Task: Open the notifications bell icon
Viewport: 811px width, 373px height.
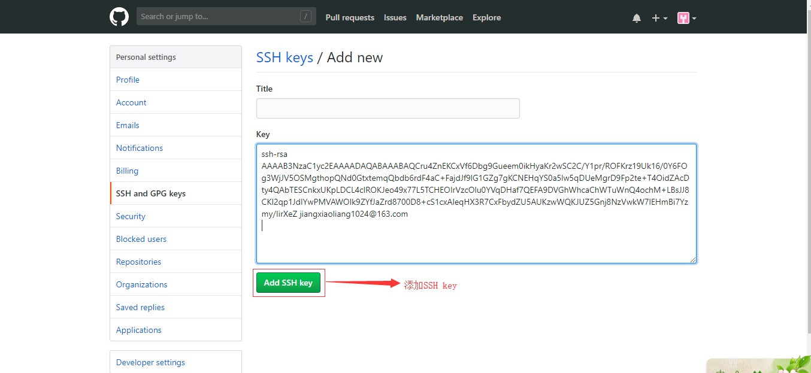Action: point(636,18)
